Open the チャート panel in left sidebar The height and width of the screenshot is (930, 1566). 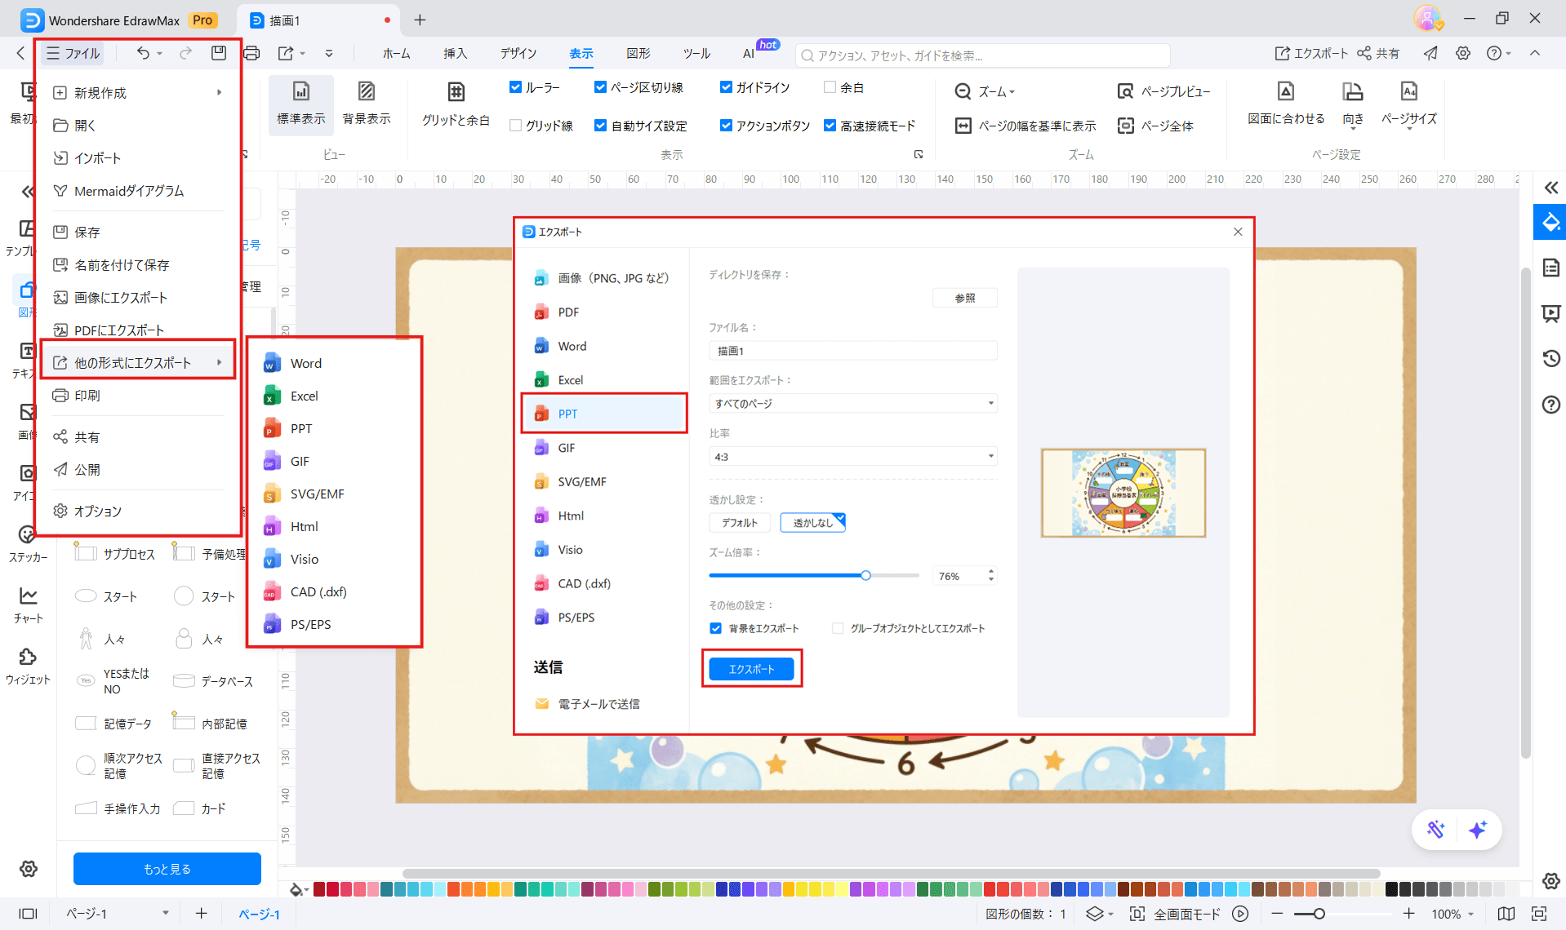coord(28,605)
